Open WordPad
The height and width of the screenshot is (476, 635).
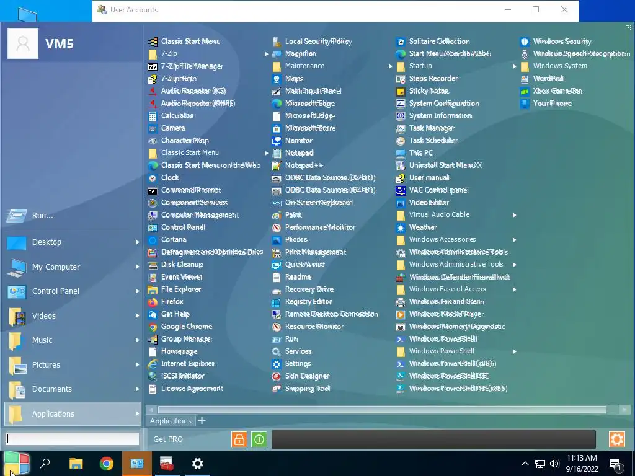click(x=542, y=79)
